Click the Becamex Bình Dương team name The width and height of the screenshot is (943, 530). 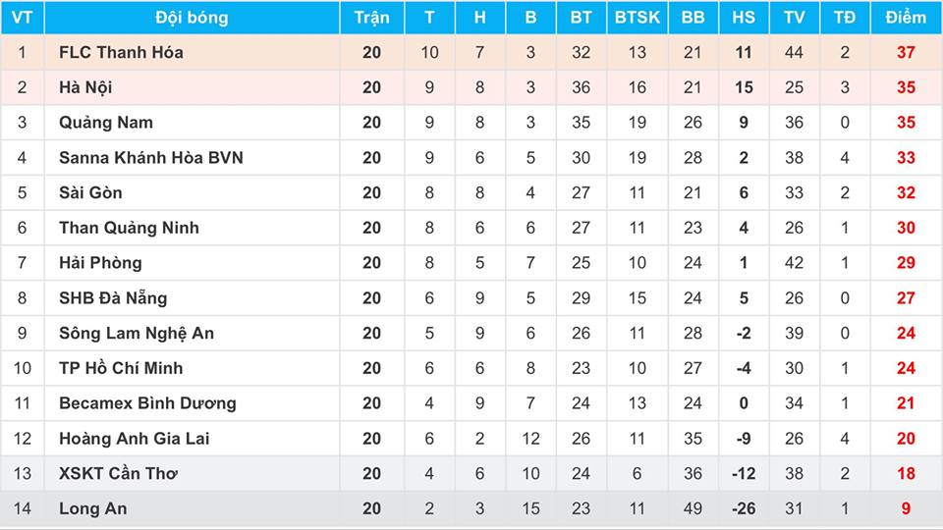pos(147,403)
